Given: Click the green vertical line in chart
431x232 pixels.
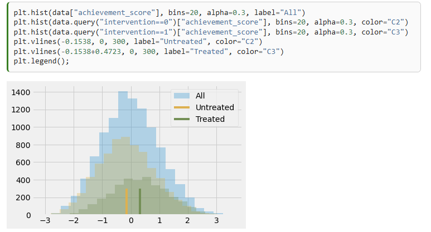Looking at the screenshot, I should pos(140,201).
